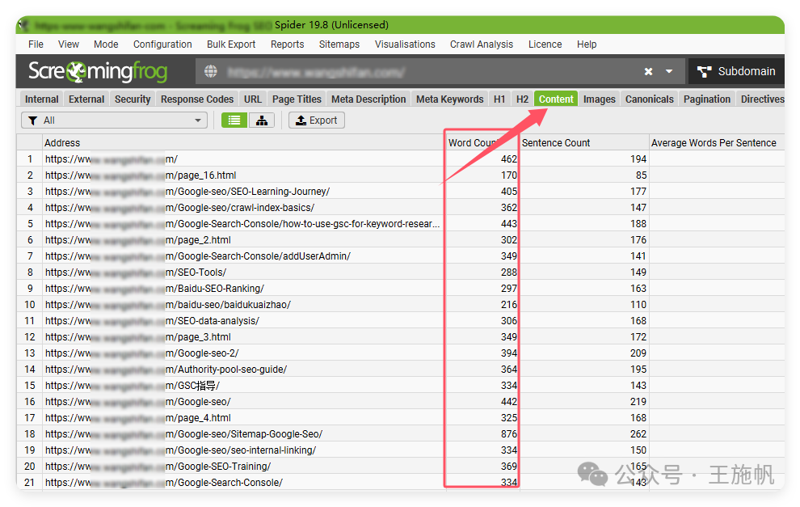Select the Google-SEO-Training address row
The width and height of the screenshot is (800, 507).
click(x=243, y=466)
